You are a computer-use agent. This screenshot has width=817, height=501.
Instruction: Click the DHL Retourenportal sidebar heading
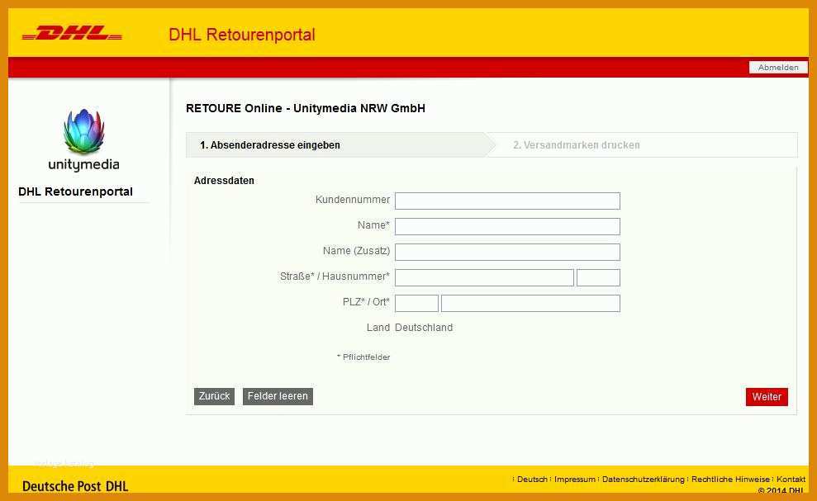coord(75,191)
